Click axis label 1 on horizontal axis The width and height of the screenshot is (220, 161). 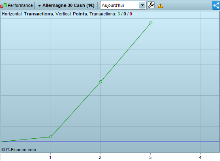coord(50,157)
